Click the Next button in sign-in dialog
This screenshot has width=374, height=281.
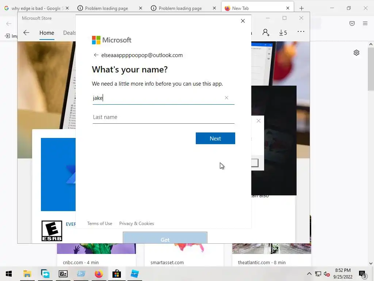pos(215,138)
